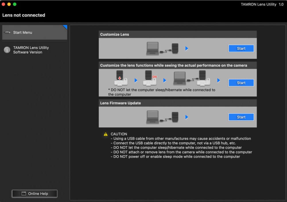Click the blue arrow in Lens Firmware Update panel

tap(187, 117)
